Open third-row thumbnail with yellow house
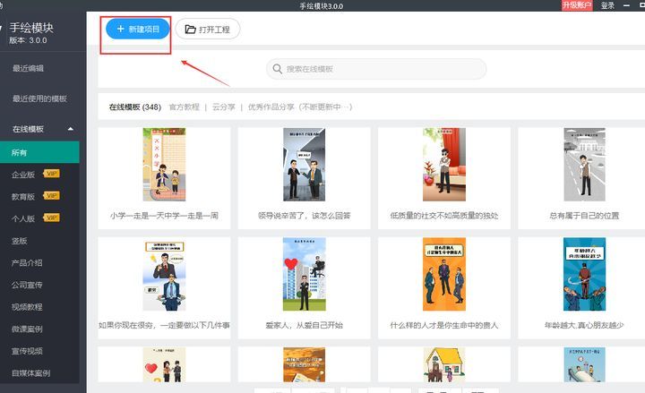This screenshot has width=645, height=393. tap(444, 364)
